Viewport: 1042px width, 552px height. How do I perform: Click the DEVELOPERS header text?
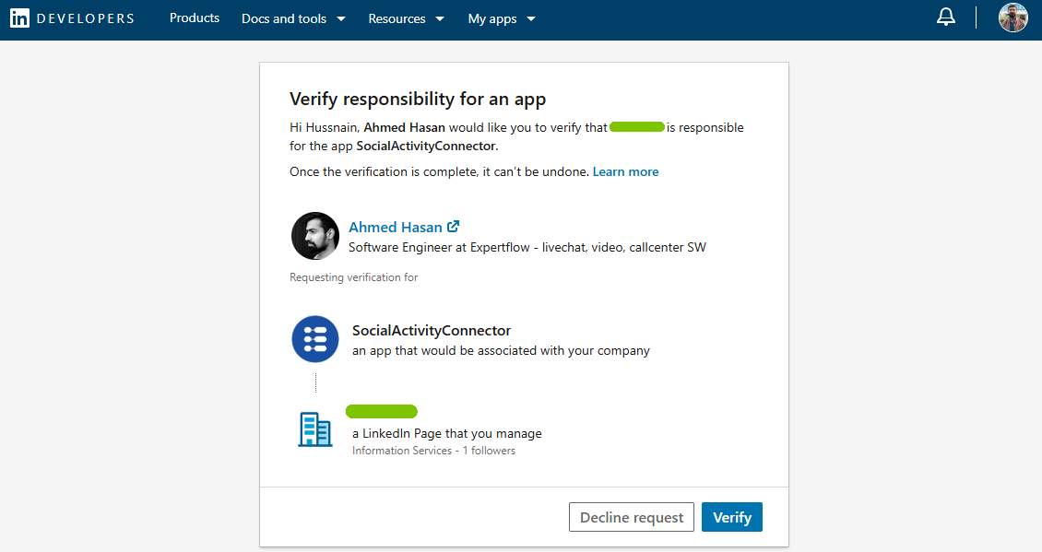(85, 18)
